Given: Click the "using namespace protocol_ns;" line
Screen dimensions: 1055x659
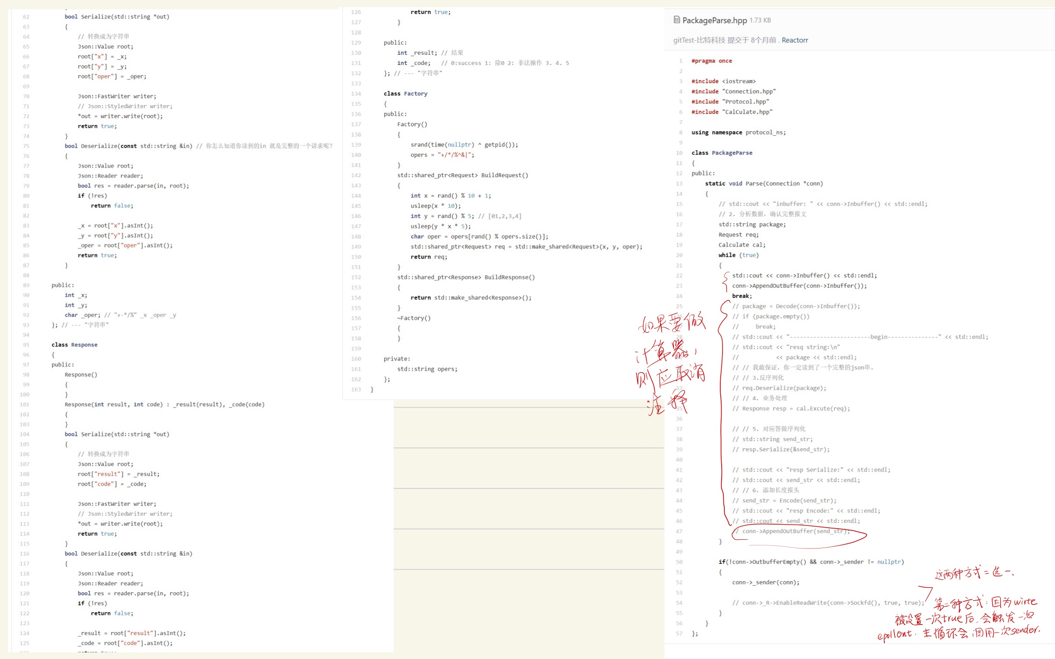Looking at the screenshot, I should (738, 133).
